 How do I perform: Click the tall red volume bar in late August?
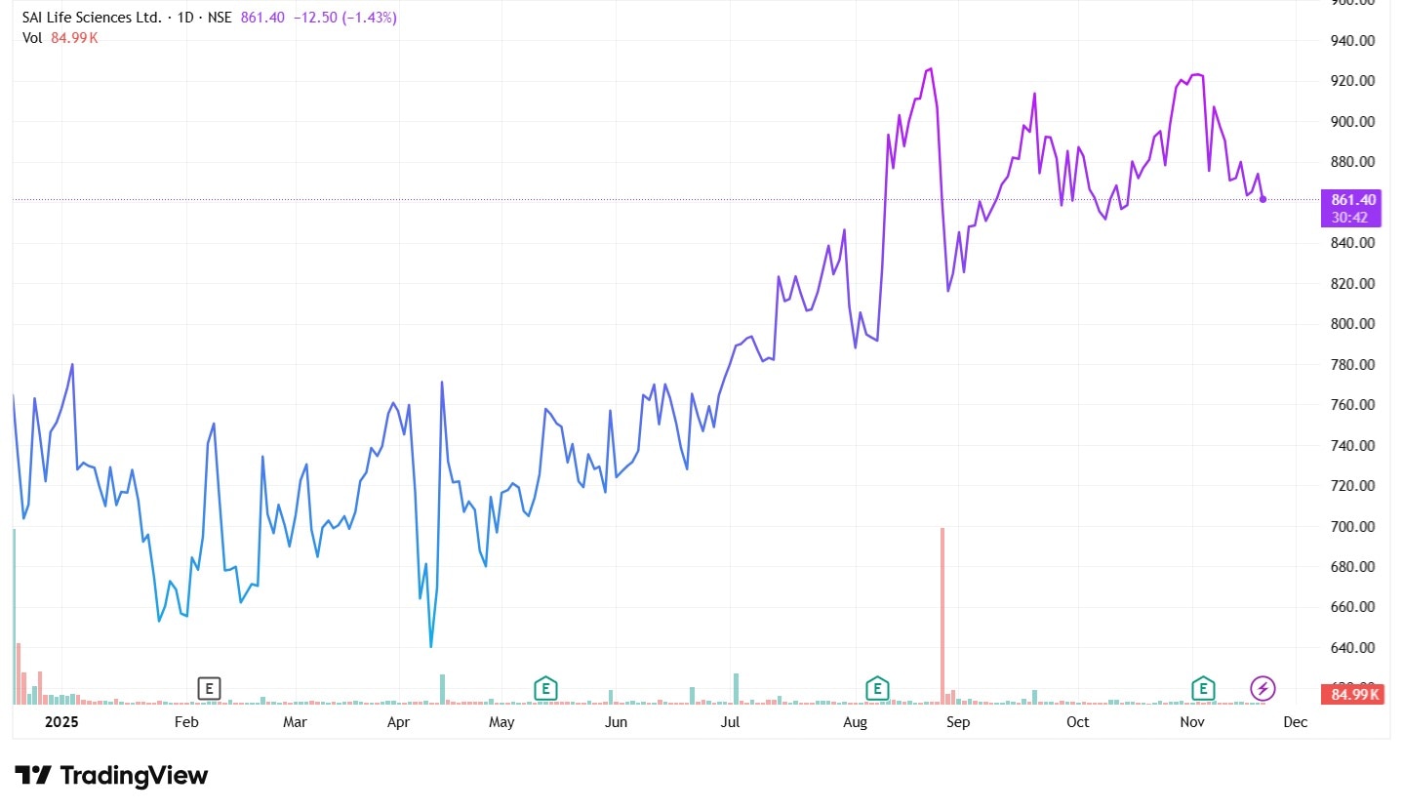click(942, 615)
